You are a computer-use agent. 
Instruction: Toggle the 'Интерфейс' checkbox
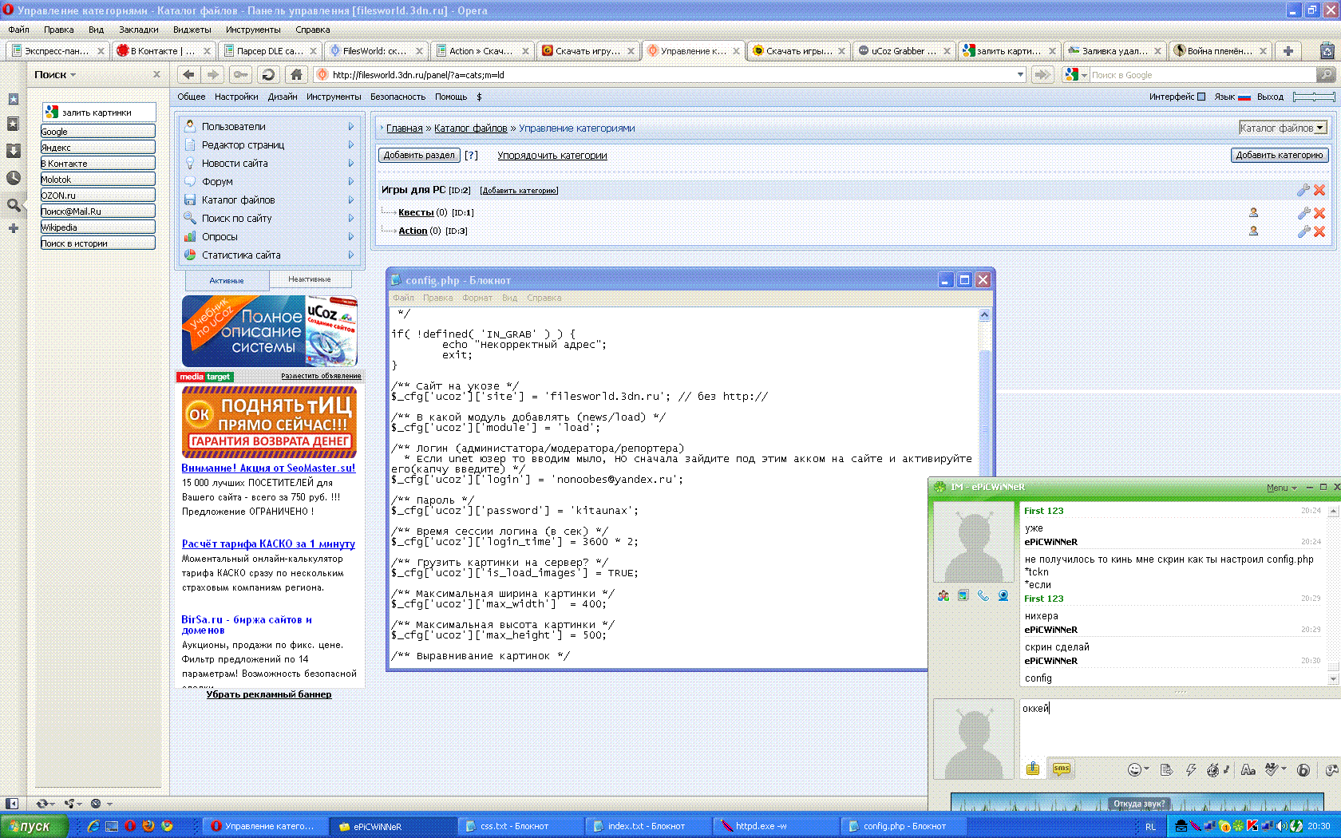tap(1201, 97)
